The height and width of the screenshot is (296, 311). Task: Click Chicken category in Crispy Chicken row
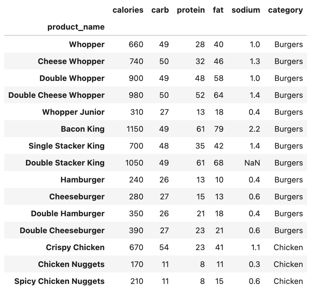coord(288,247)
